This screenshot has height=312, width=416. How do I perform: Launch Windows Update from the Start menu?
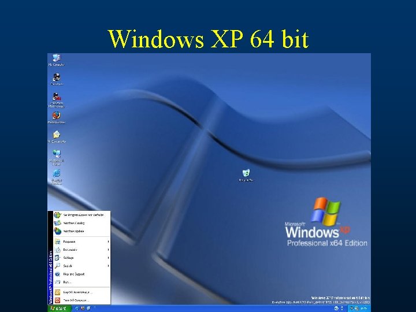[x=81, y=231]
